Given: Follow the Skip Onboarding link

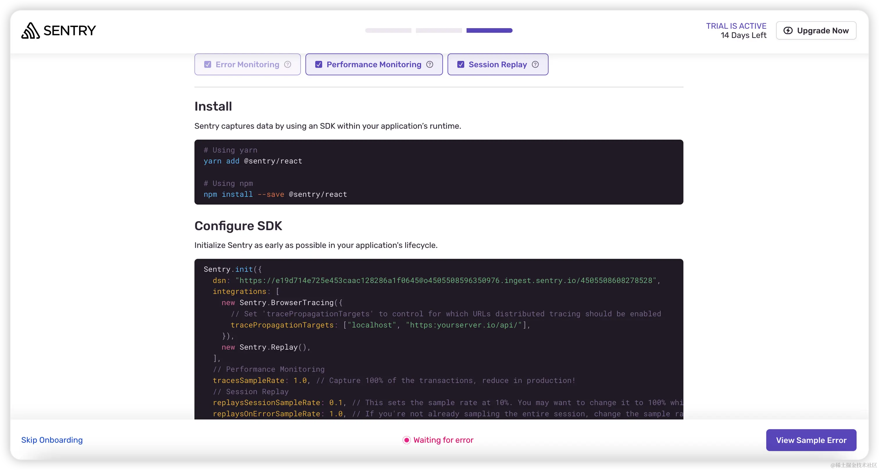Looking at the screenshot, I should [x=52, y=440].
